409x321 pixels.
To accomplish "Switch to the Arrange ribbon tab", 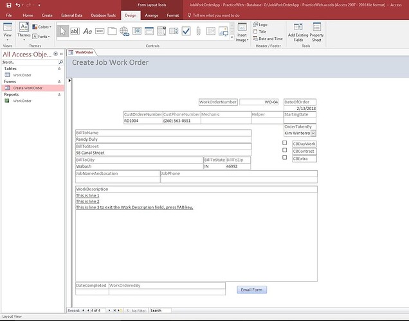I will tap(151, 14).
